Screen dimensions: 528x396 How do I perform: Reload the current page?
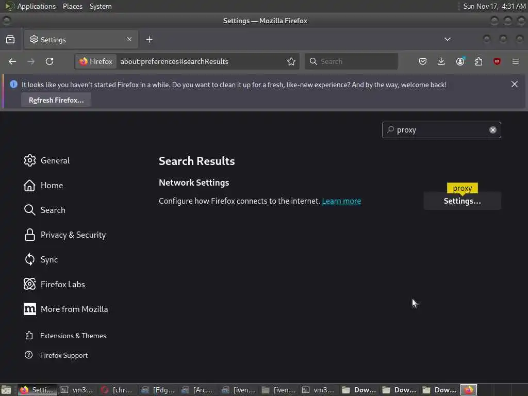point(49,61)
